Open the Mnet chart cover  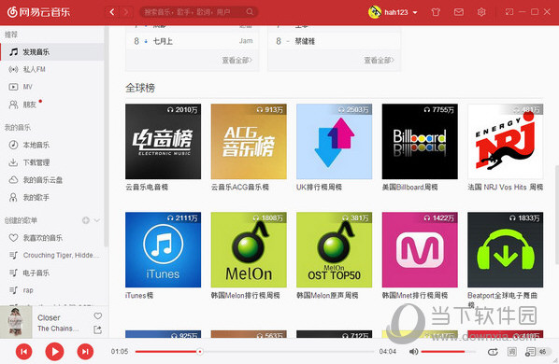tap(420, 249)
